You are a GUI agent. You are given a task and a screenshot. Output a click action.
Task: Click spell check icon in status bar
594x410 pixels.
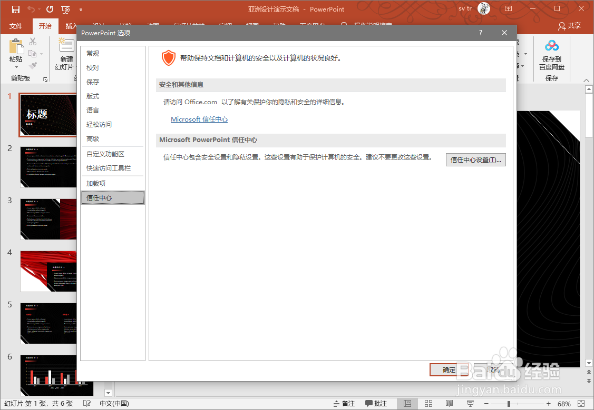87,404
